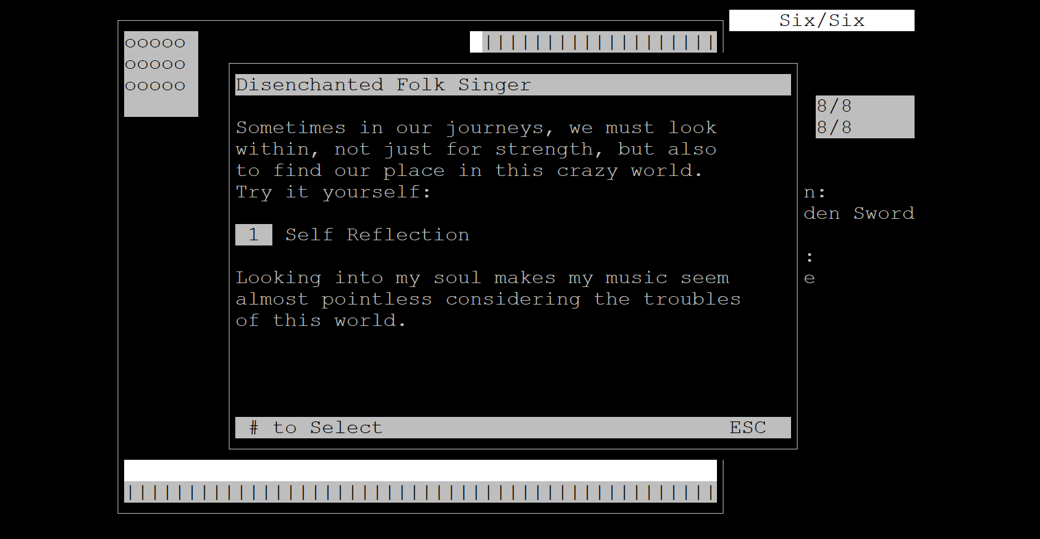Click the middle row of circles
This screenshot has height=539, width=1040.
click(155, 64)
